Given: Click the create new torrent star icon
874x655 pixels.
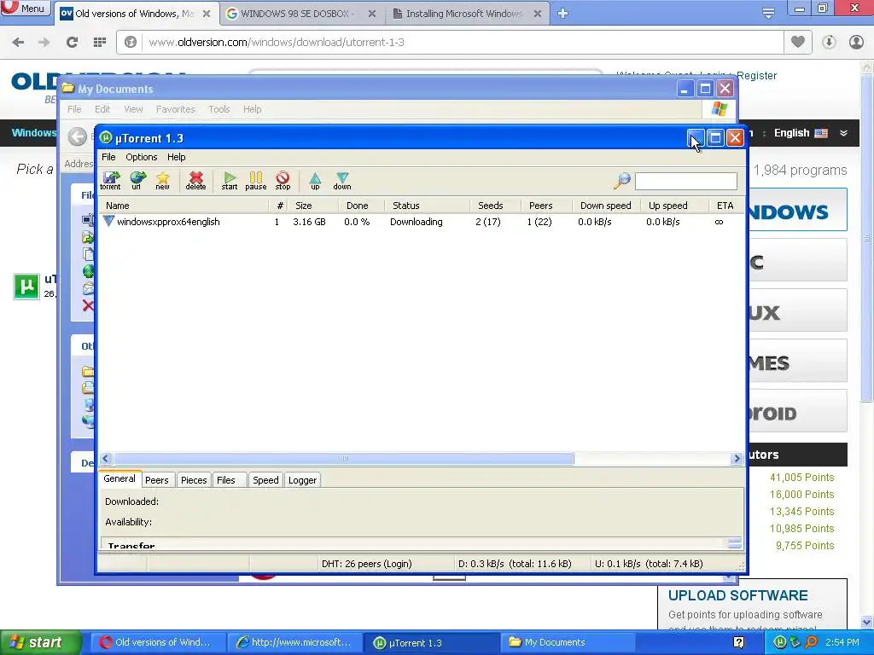Looking at the screenshot, I should click(162, 181).
